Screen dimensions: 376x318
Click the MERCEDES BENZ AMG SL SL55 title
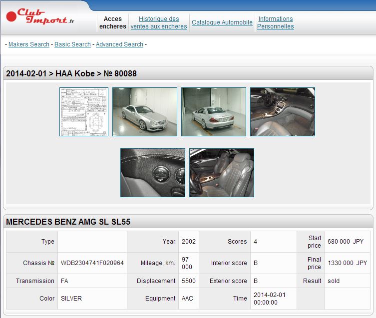tap(68, 222)
